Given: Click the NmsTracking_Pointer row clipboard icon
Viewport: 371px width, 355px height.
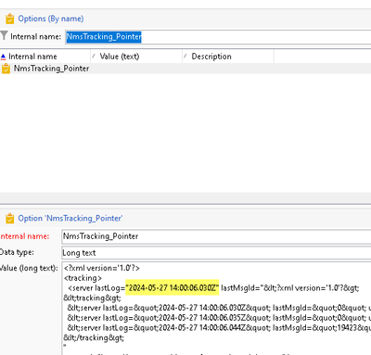Looking at the screenshot, I should tap(6, 69).
